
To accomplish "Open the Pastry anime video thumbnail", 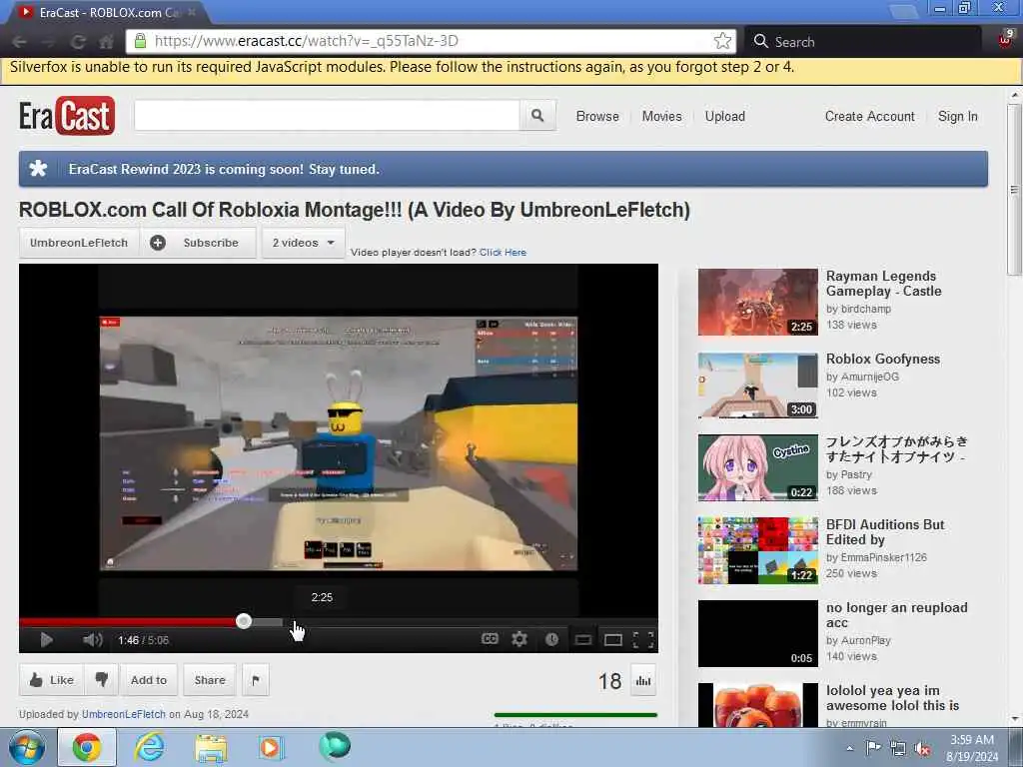I will pos(757,467).
